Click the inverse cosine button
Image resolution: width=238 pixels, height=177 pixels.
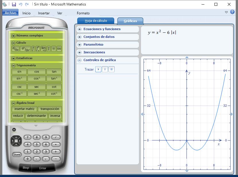click(x=36, y=78)
